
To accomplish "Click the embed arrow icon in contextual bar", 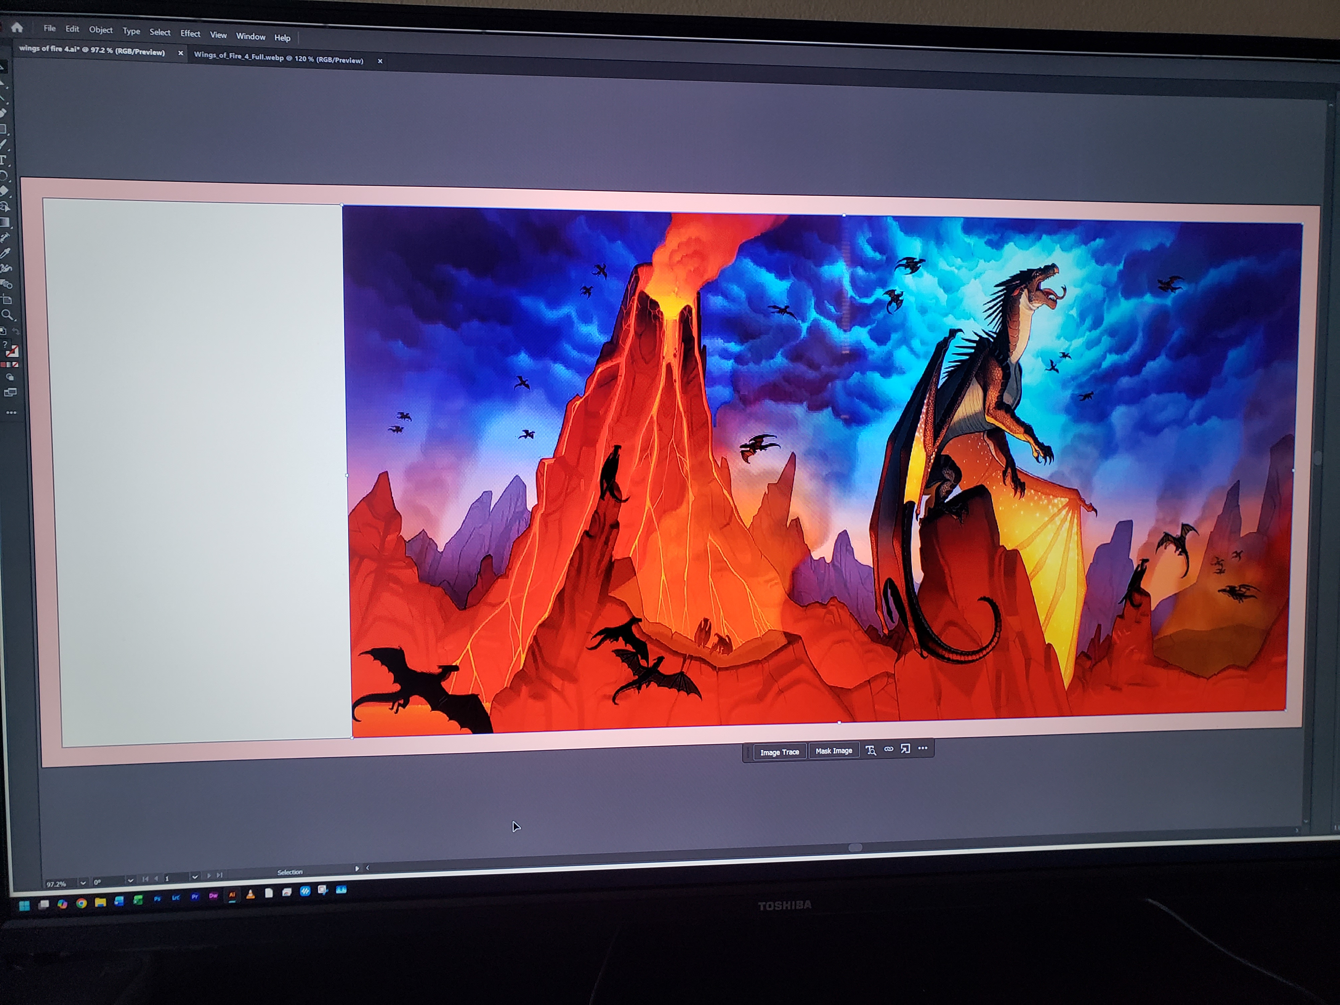I will click(x=905, y=749).
